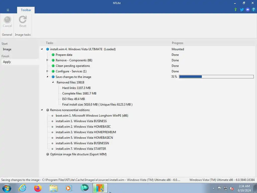This screenshot has width=257, height=193.
Task: Open Windows Media Player taskbar icon
Action: coord(69,188)
